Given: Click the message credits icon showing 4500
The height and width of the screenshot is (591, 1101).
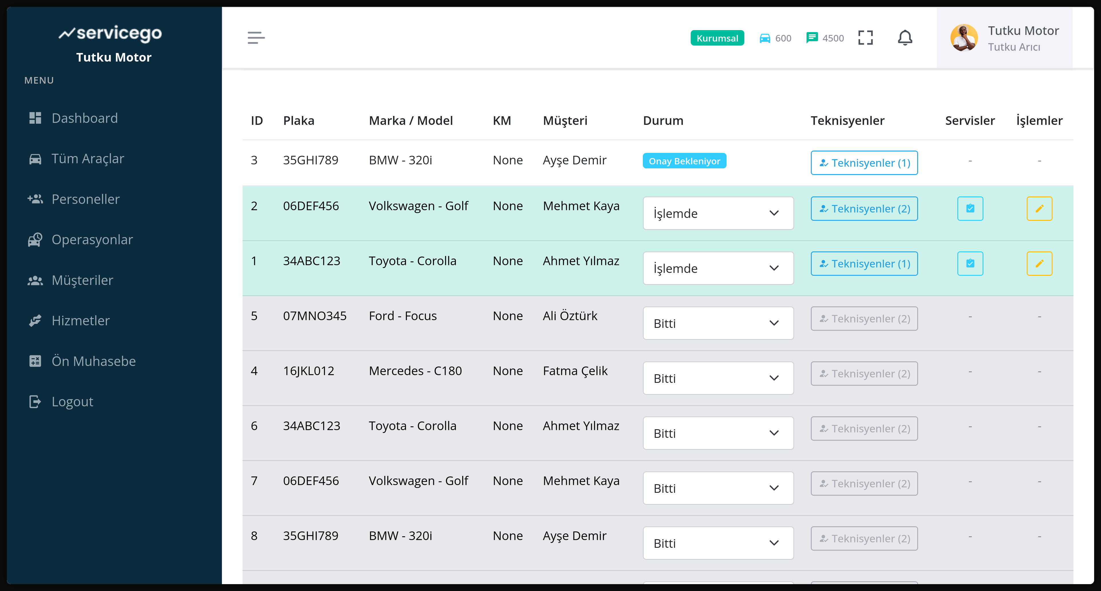Looking at the screenshot, I should pos(812,38).
